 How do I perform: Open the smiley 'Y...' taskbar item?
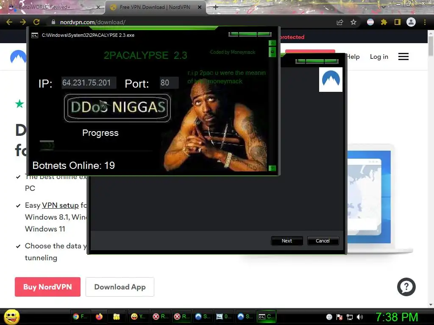click(x=138, y=317)
